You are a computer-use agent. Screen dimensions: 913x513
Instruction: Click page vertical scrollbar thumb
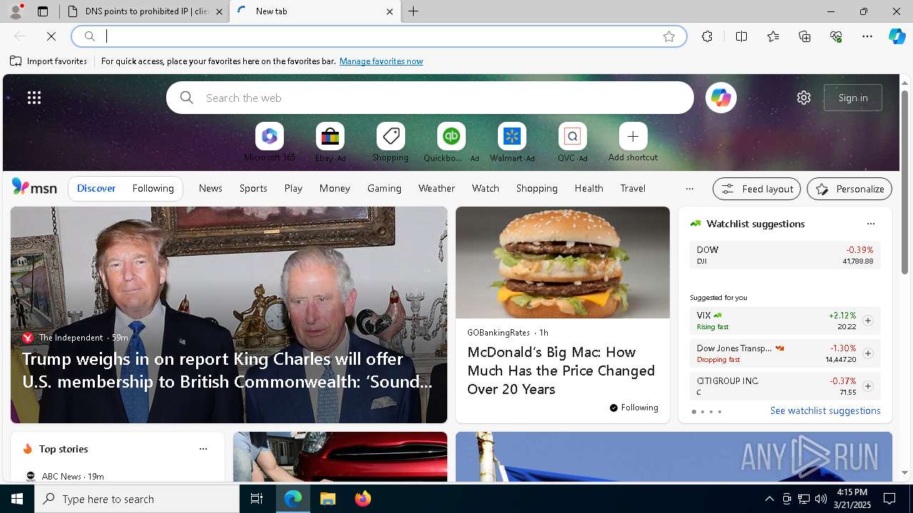click(x=904, y=182)
